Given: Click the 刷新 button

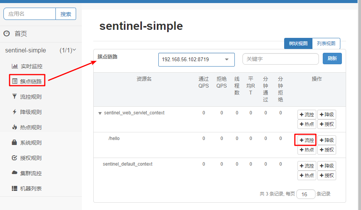Looking at the screenshot, I should pyautogui.click(x=332, y=59).
